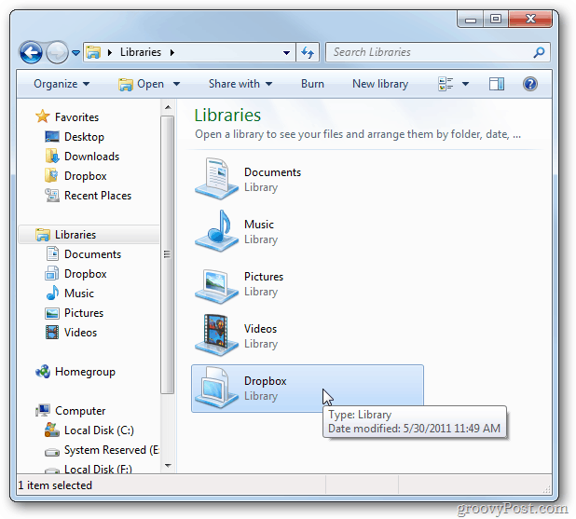Image resolution: width=576 pixels, height=519 pixels.
Task: Click the Local Disk (C:) drive icon
Action: (52, 430)
